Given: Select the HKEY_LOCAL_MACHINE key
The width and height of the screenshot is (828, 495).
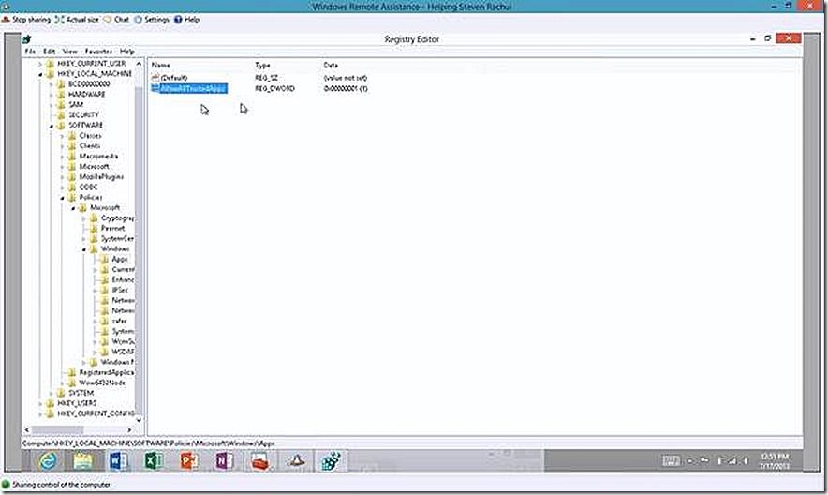Looking at the screenshot, I should [x=94, y=73].
